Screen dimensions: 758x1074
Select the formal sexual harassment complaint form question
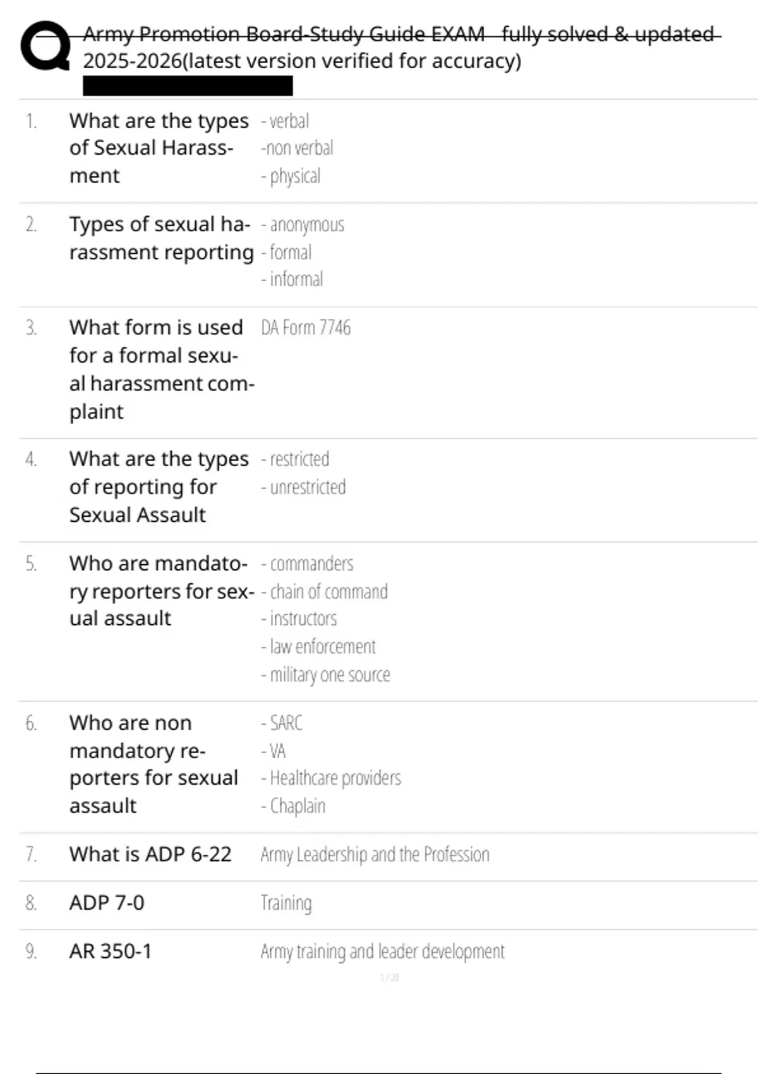(x=161, y=369)
